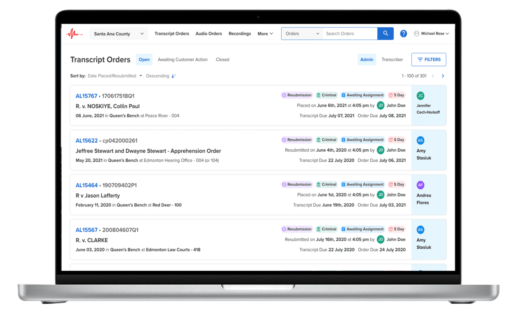Click the JC avatar for Jennifer Cech-Horkoff
Viewport: 512px width, 314px height.
click(420, 95)
